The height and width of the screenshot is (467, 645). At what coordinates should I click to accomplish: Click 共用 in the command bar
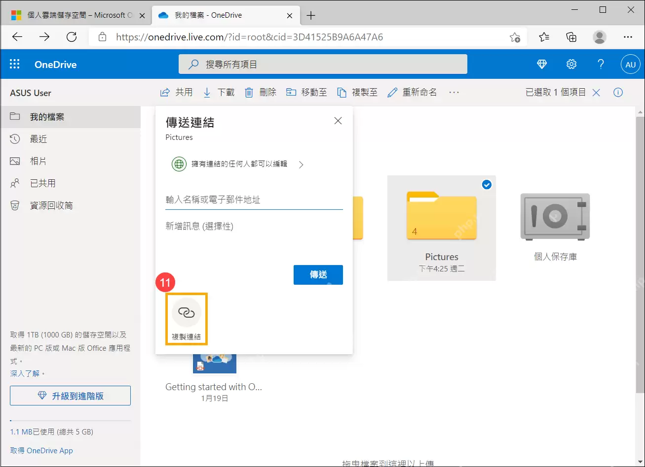pos(176,92)
